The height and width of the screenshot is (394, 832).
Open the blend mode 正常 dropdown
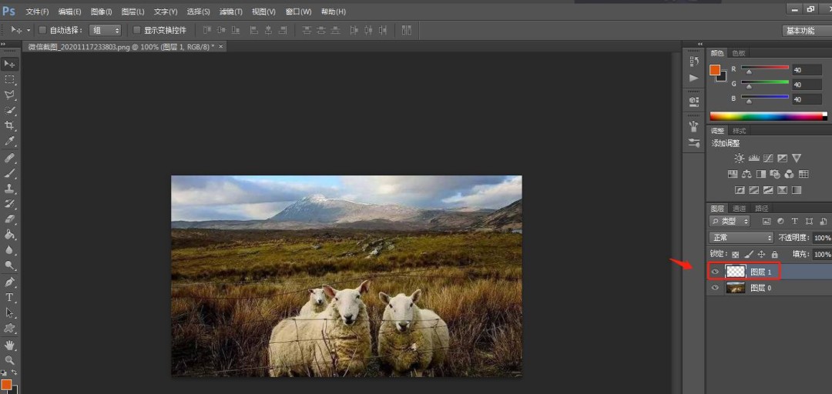click(x=740, y=239)
